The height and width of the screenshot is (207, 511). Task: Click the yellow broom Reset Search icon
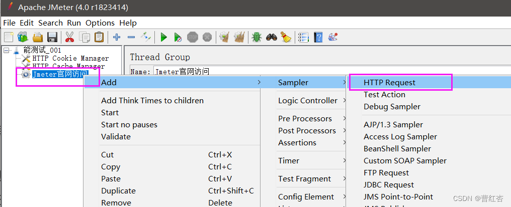coord(286,37)
